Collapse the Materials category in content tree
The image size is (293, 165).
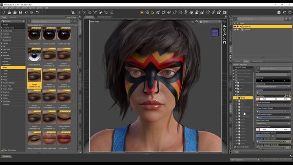pos(2,55)
